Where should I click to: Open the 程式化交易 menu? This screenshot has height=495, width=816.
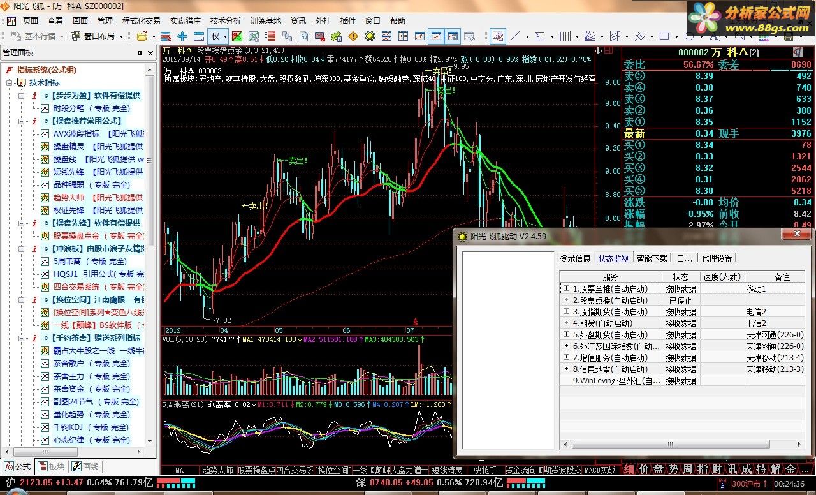tap(142, 20)
